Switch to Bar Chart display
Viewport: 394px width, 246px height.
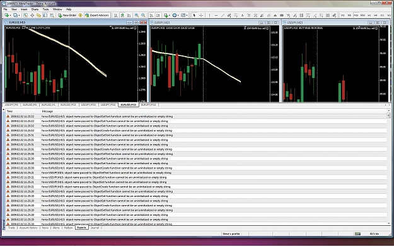tap(115, 15)
